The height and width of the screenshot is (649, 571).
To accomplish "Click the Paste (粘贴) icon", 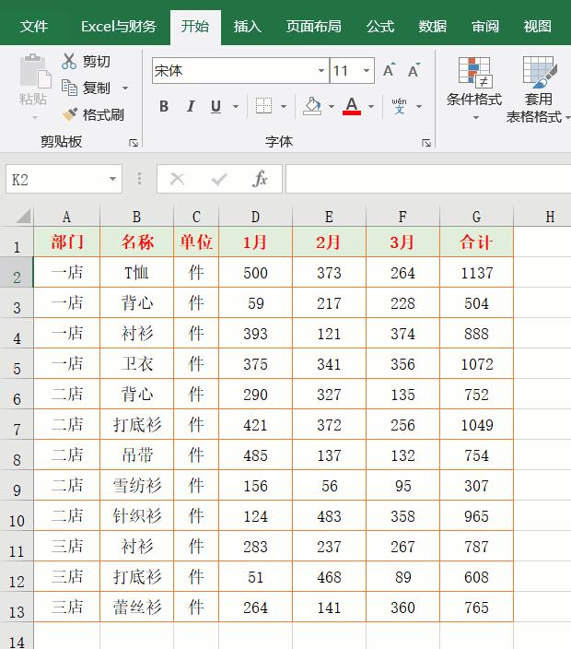I will click(x=35, y=71).
